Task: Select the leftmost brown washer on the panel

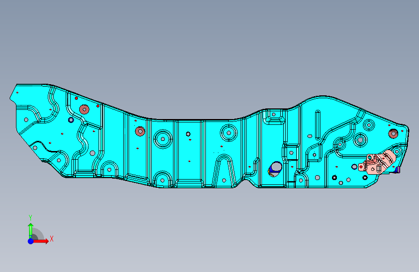Action: (84, 109)
